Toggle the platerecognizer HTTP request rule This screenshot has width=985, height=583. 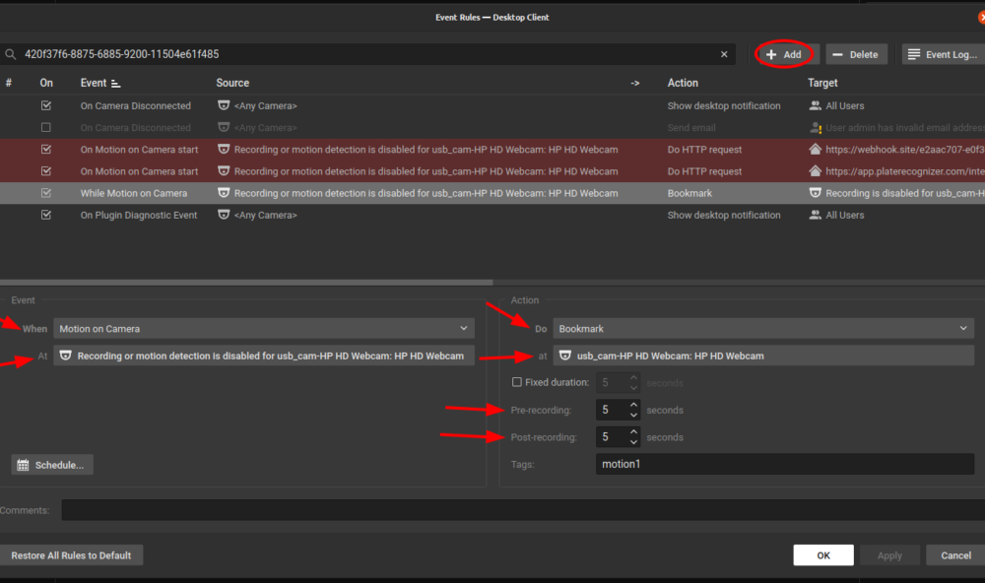coord(46,171)
